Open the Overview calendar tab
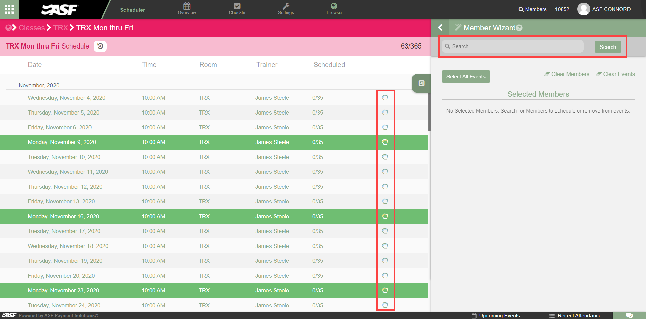The image size is (646, 319). [x=187, y=9]
